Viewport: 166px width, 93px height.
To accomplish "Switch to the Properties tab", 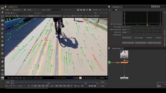I will pos(116,7).
